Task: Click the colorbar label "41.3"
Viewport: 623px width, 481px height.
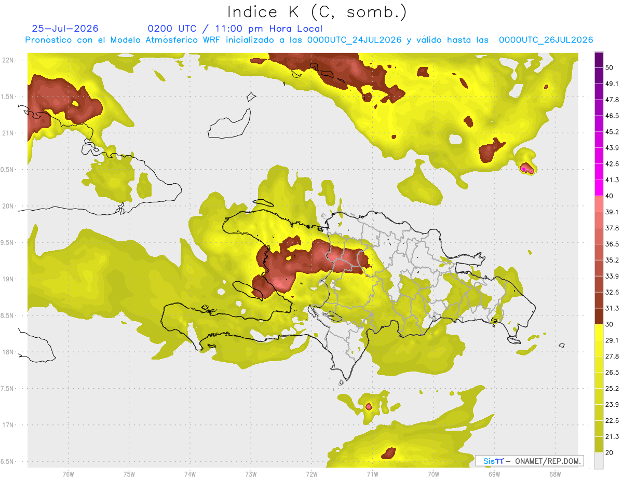Action: (612, 180)
